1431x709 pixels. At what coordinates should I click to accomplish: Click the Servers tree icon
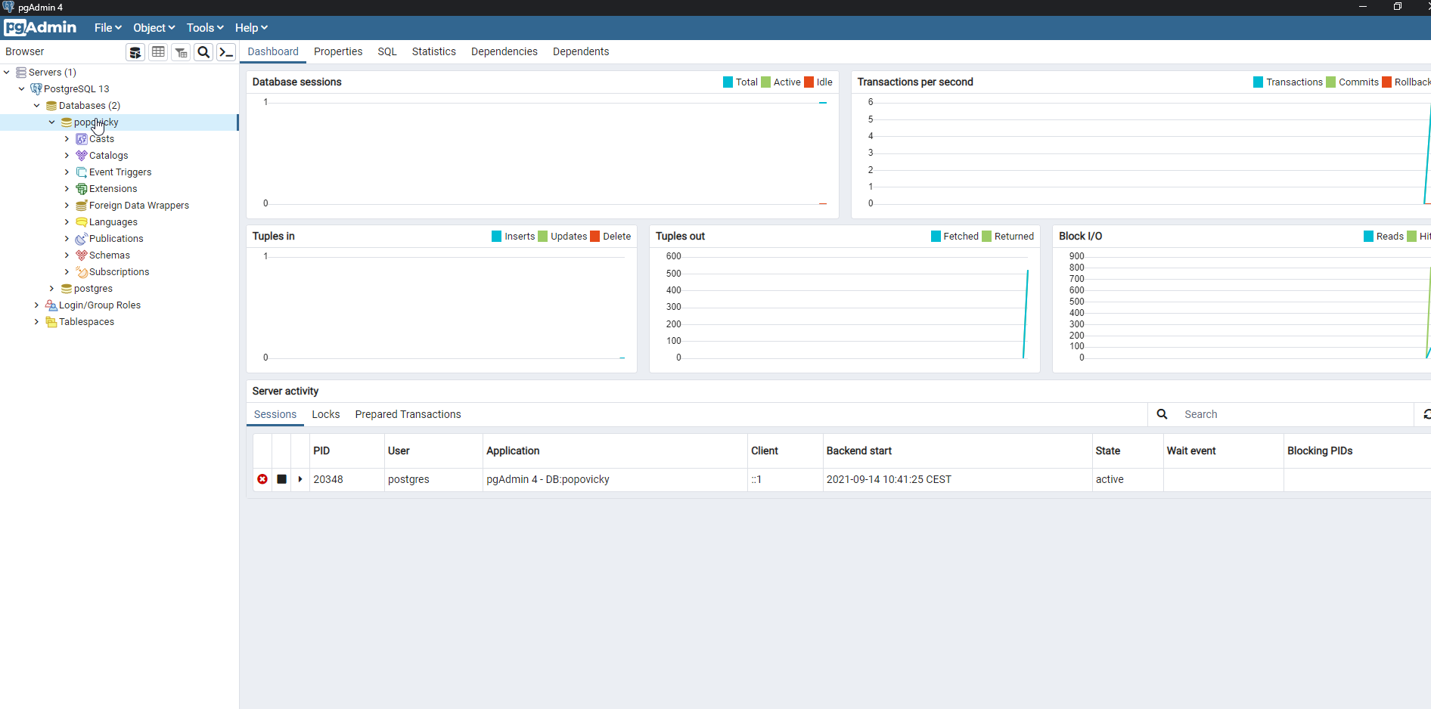tap(21, 73)
